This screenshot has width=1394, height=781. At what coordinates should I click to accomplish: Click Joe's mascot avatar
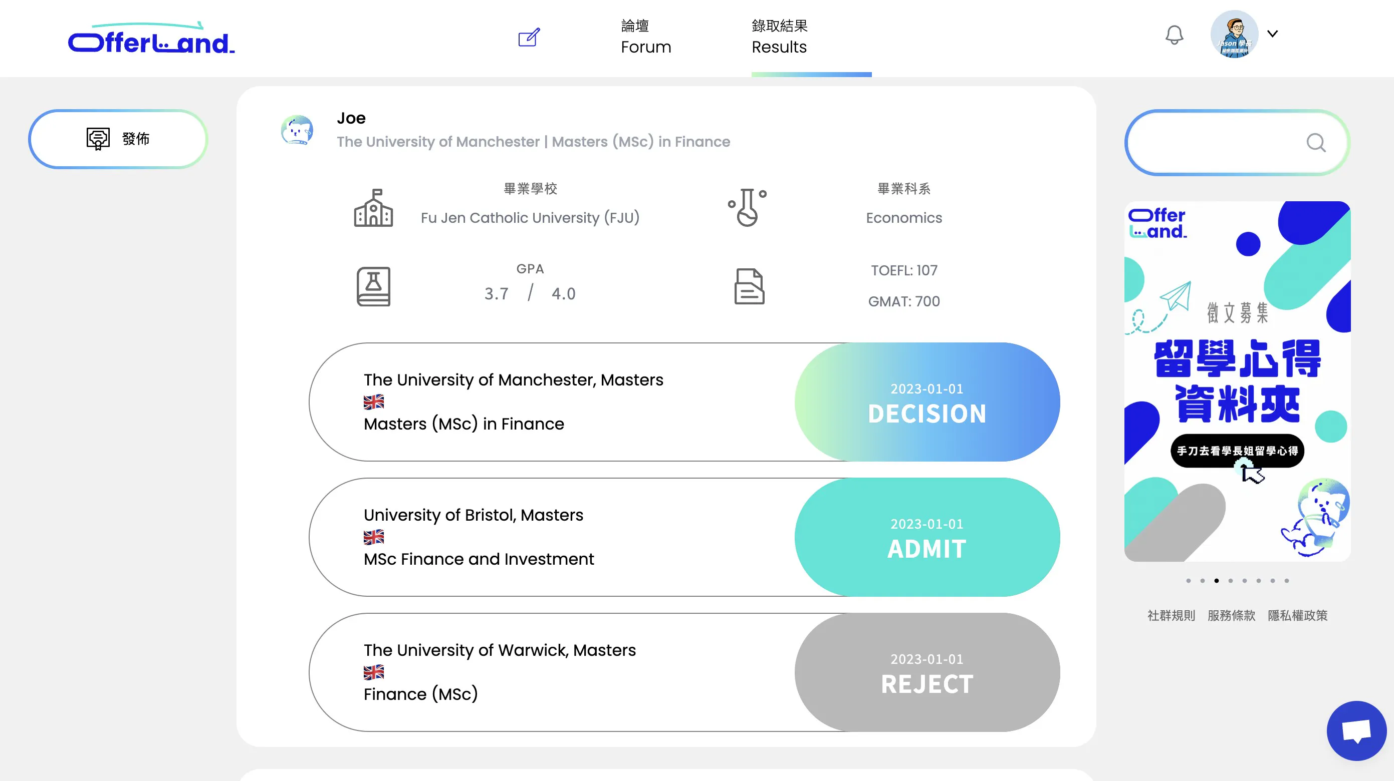[x=297, y=130]
